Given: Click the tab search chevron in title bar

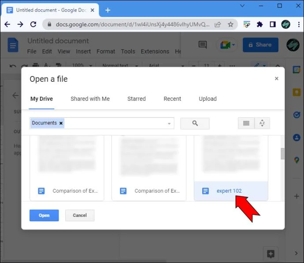Looking at the screenshot, I should (242, 6).
